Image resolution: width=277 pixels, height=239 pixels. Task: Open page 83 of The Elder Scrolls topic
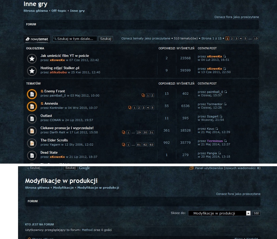(x=151, y=145)
